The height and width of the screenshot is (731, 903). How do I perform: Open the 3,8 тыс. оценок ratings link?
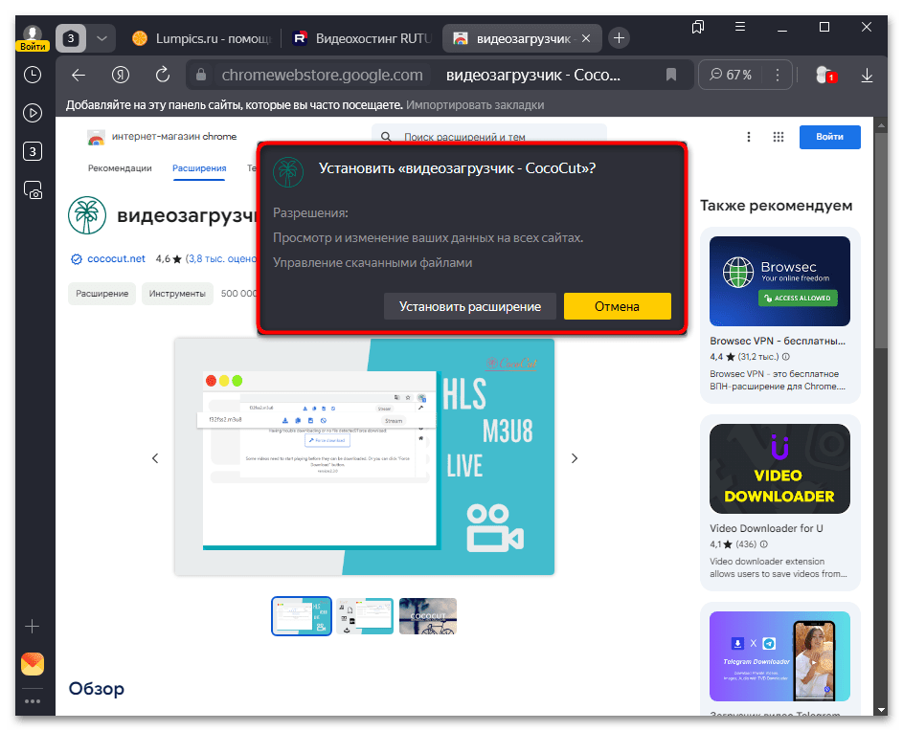[221, 259]
